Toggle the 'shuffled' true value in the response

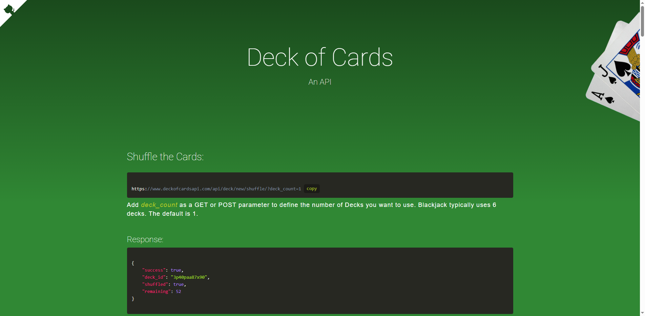click(179, 284)
